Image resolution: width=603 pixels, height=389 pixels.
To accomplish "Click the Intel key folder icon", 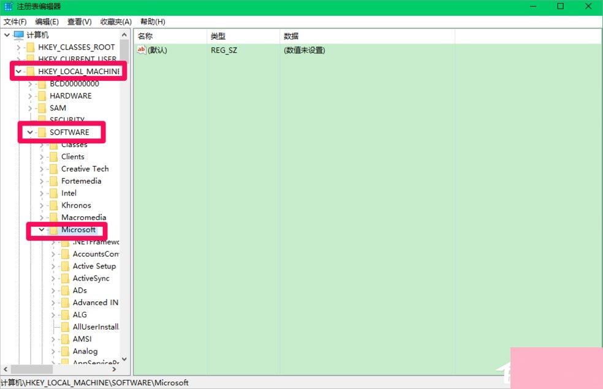I will point(53,193).
